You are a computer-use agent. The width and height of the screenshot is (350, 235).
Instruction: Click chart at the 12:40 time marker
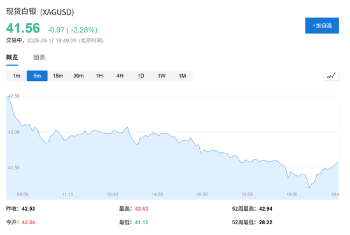(x=112, y=194)
